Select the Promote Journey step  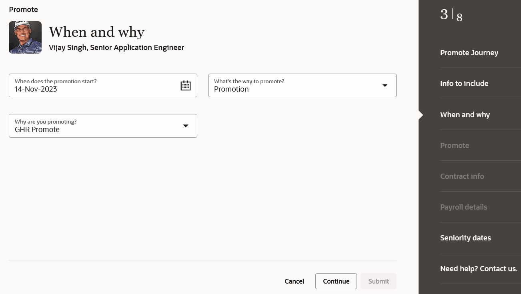(469, 52)
